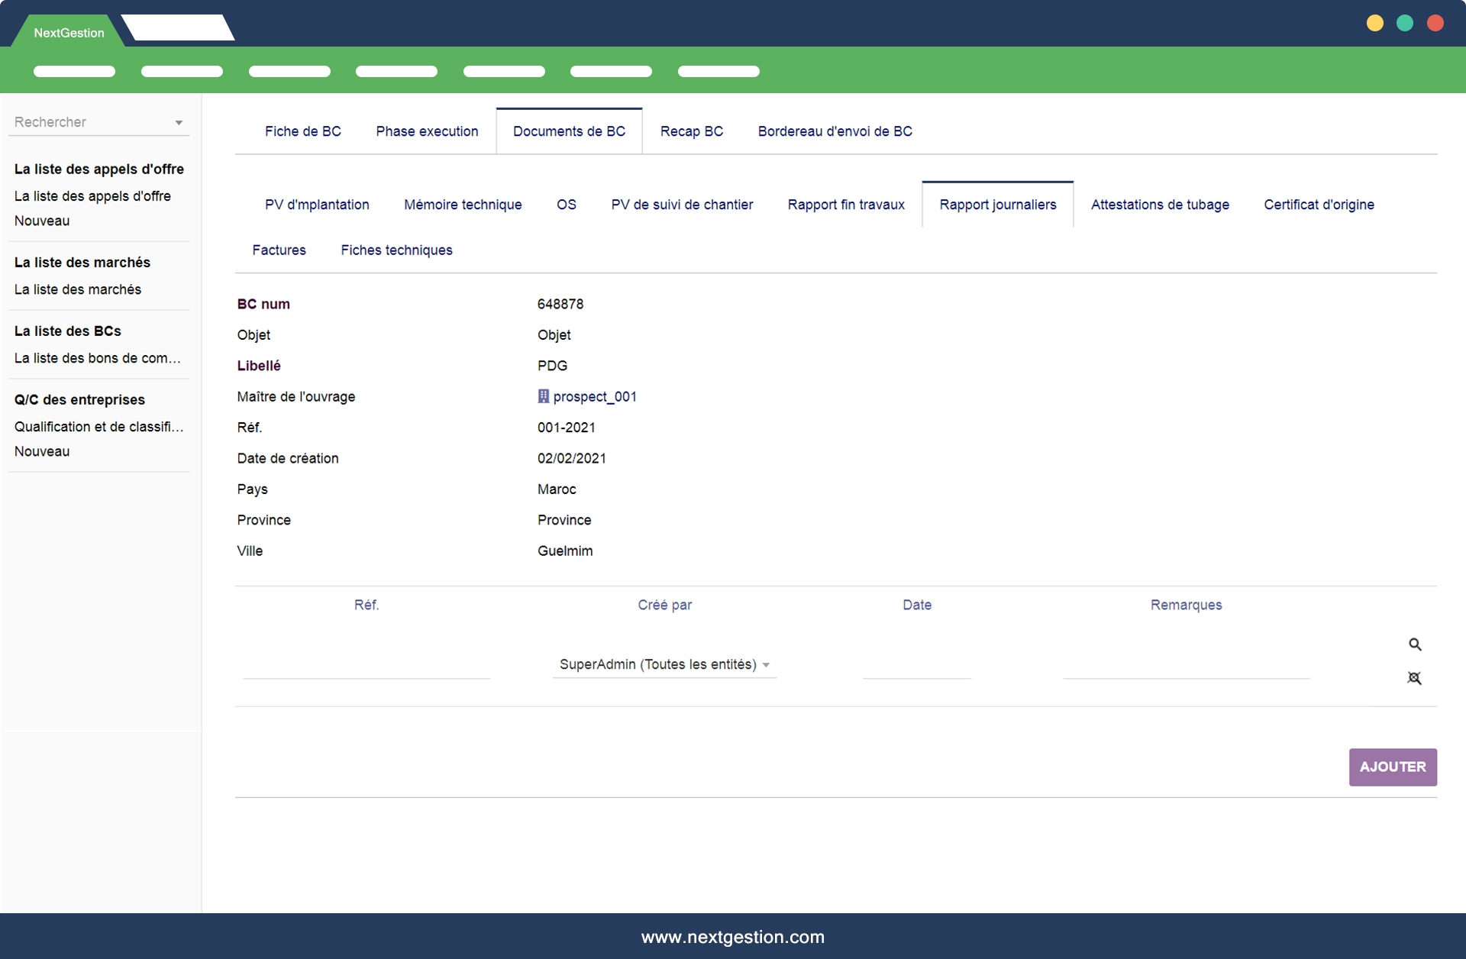The width and height of the screenshot is (1466, 959).
Task: Select the Recap BC tab
Action: [691, 131]
